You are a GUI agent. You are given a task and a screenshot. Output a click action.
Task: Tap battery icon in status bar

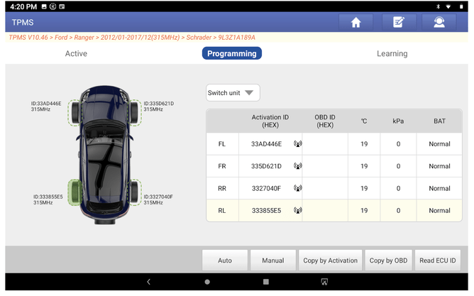461,6
